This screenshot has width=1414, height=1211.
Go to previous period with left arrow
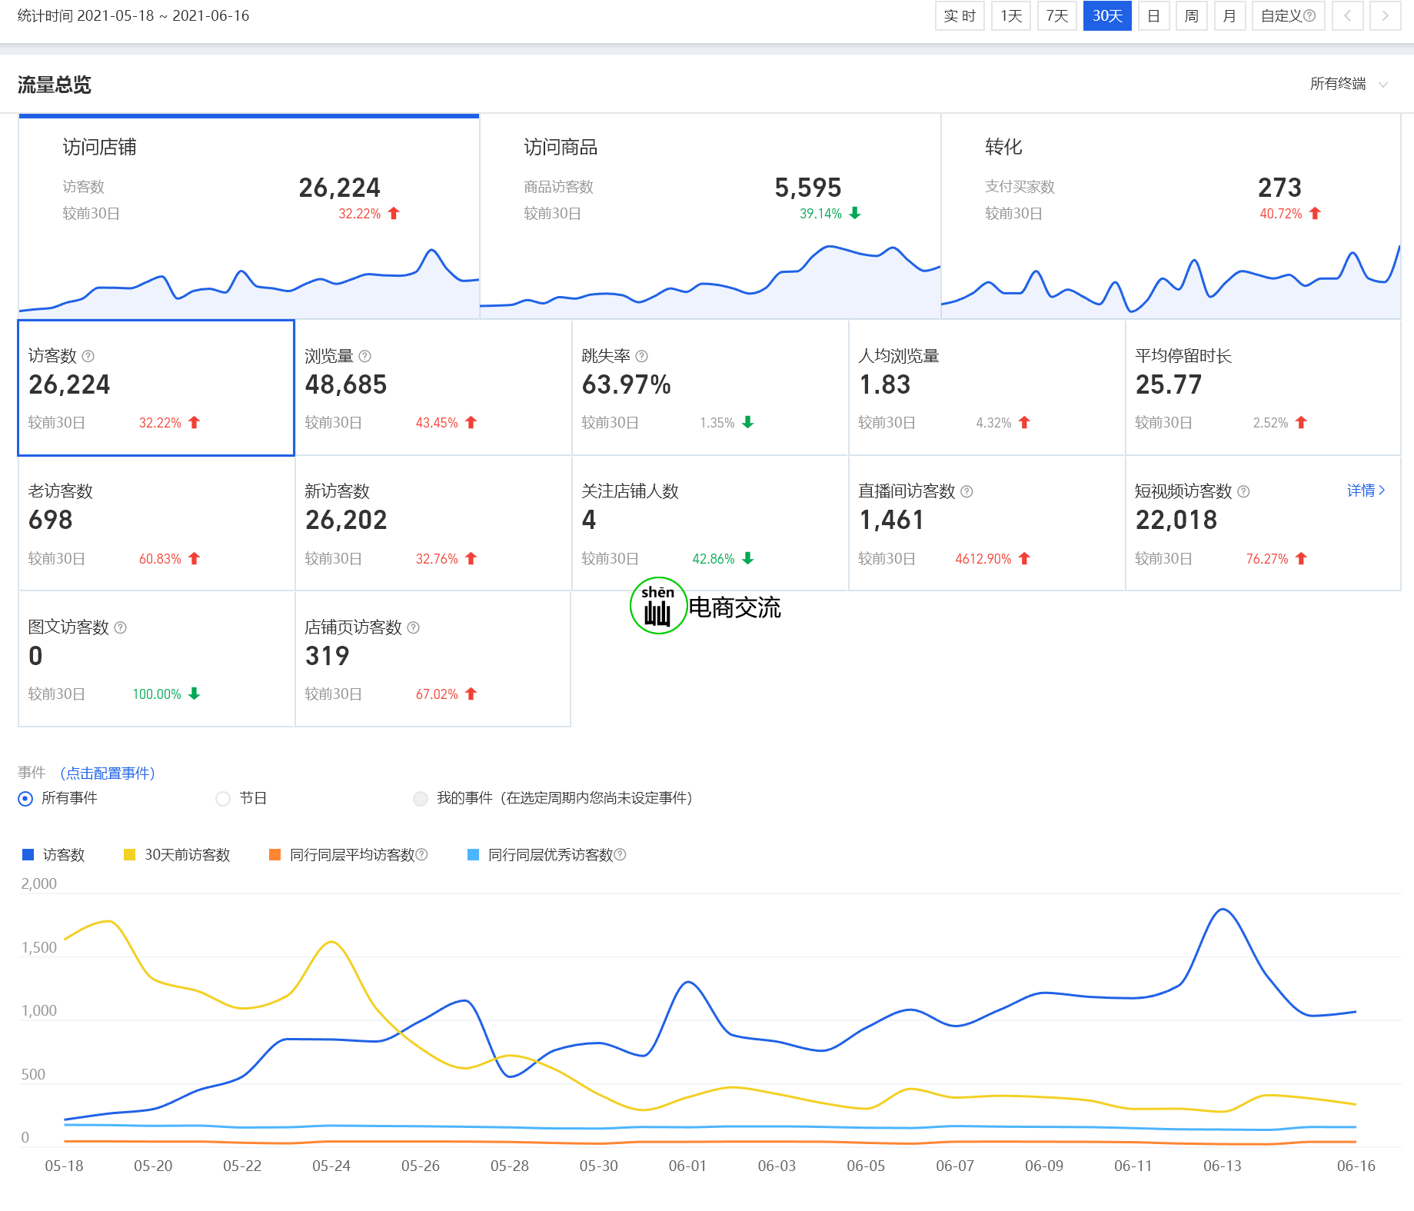point(1348,15)
